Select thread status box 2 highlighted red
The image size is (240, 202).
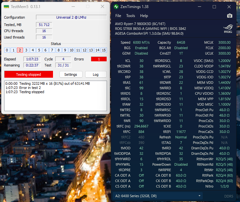[20, 50]
